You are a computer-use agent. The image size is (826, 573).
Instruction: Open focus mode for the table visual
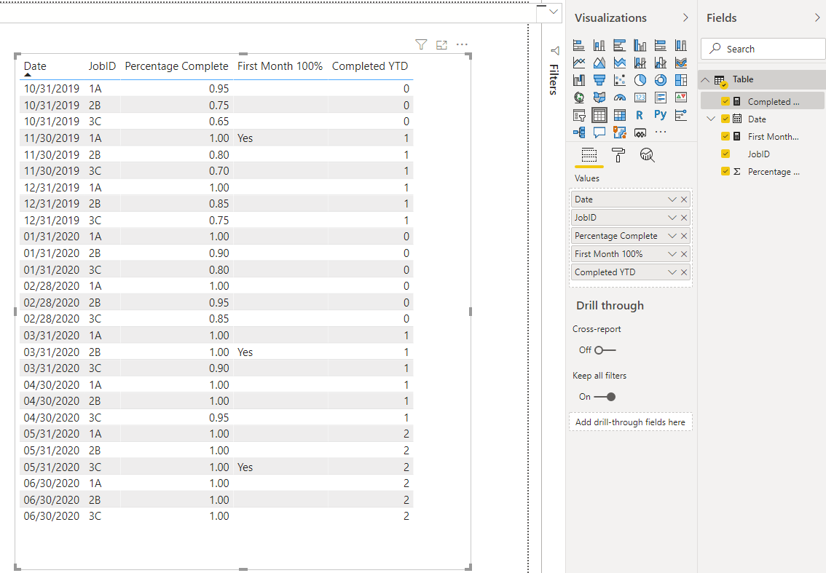[x=441, y=44]
